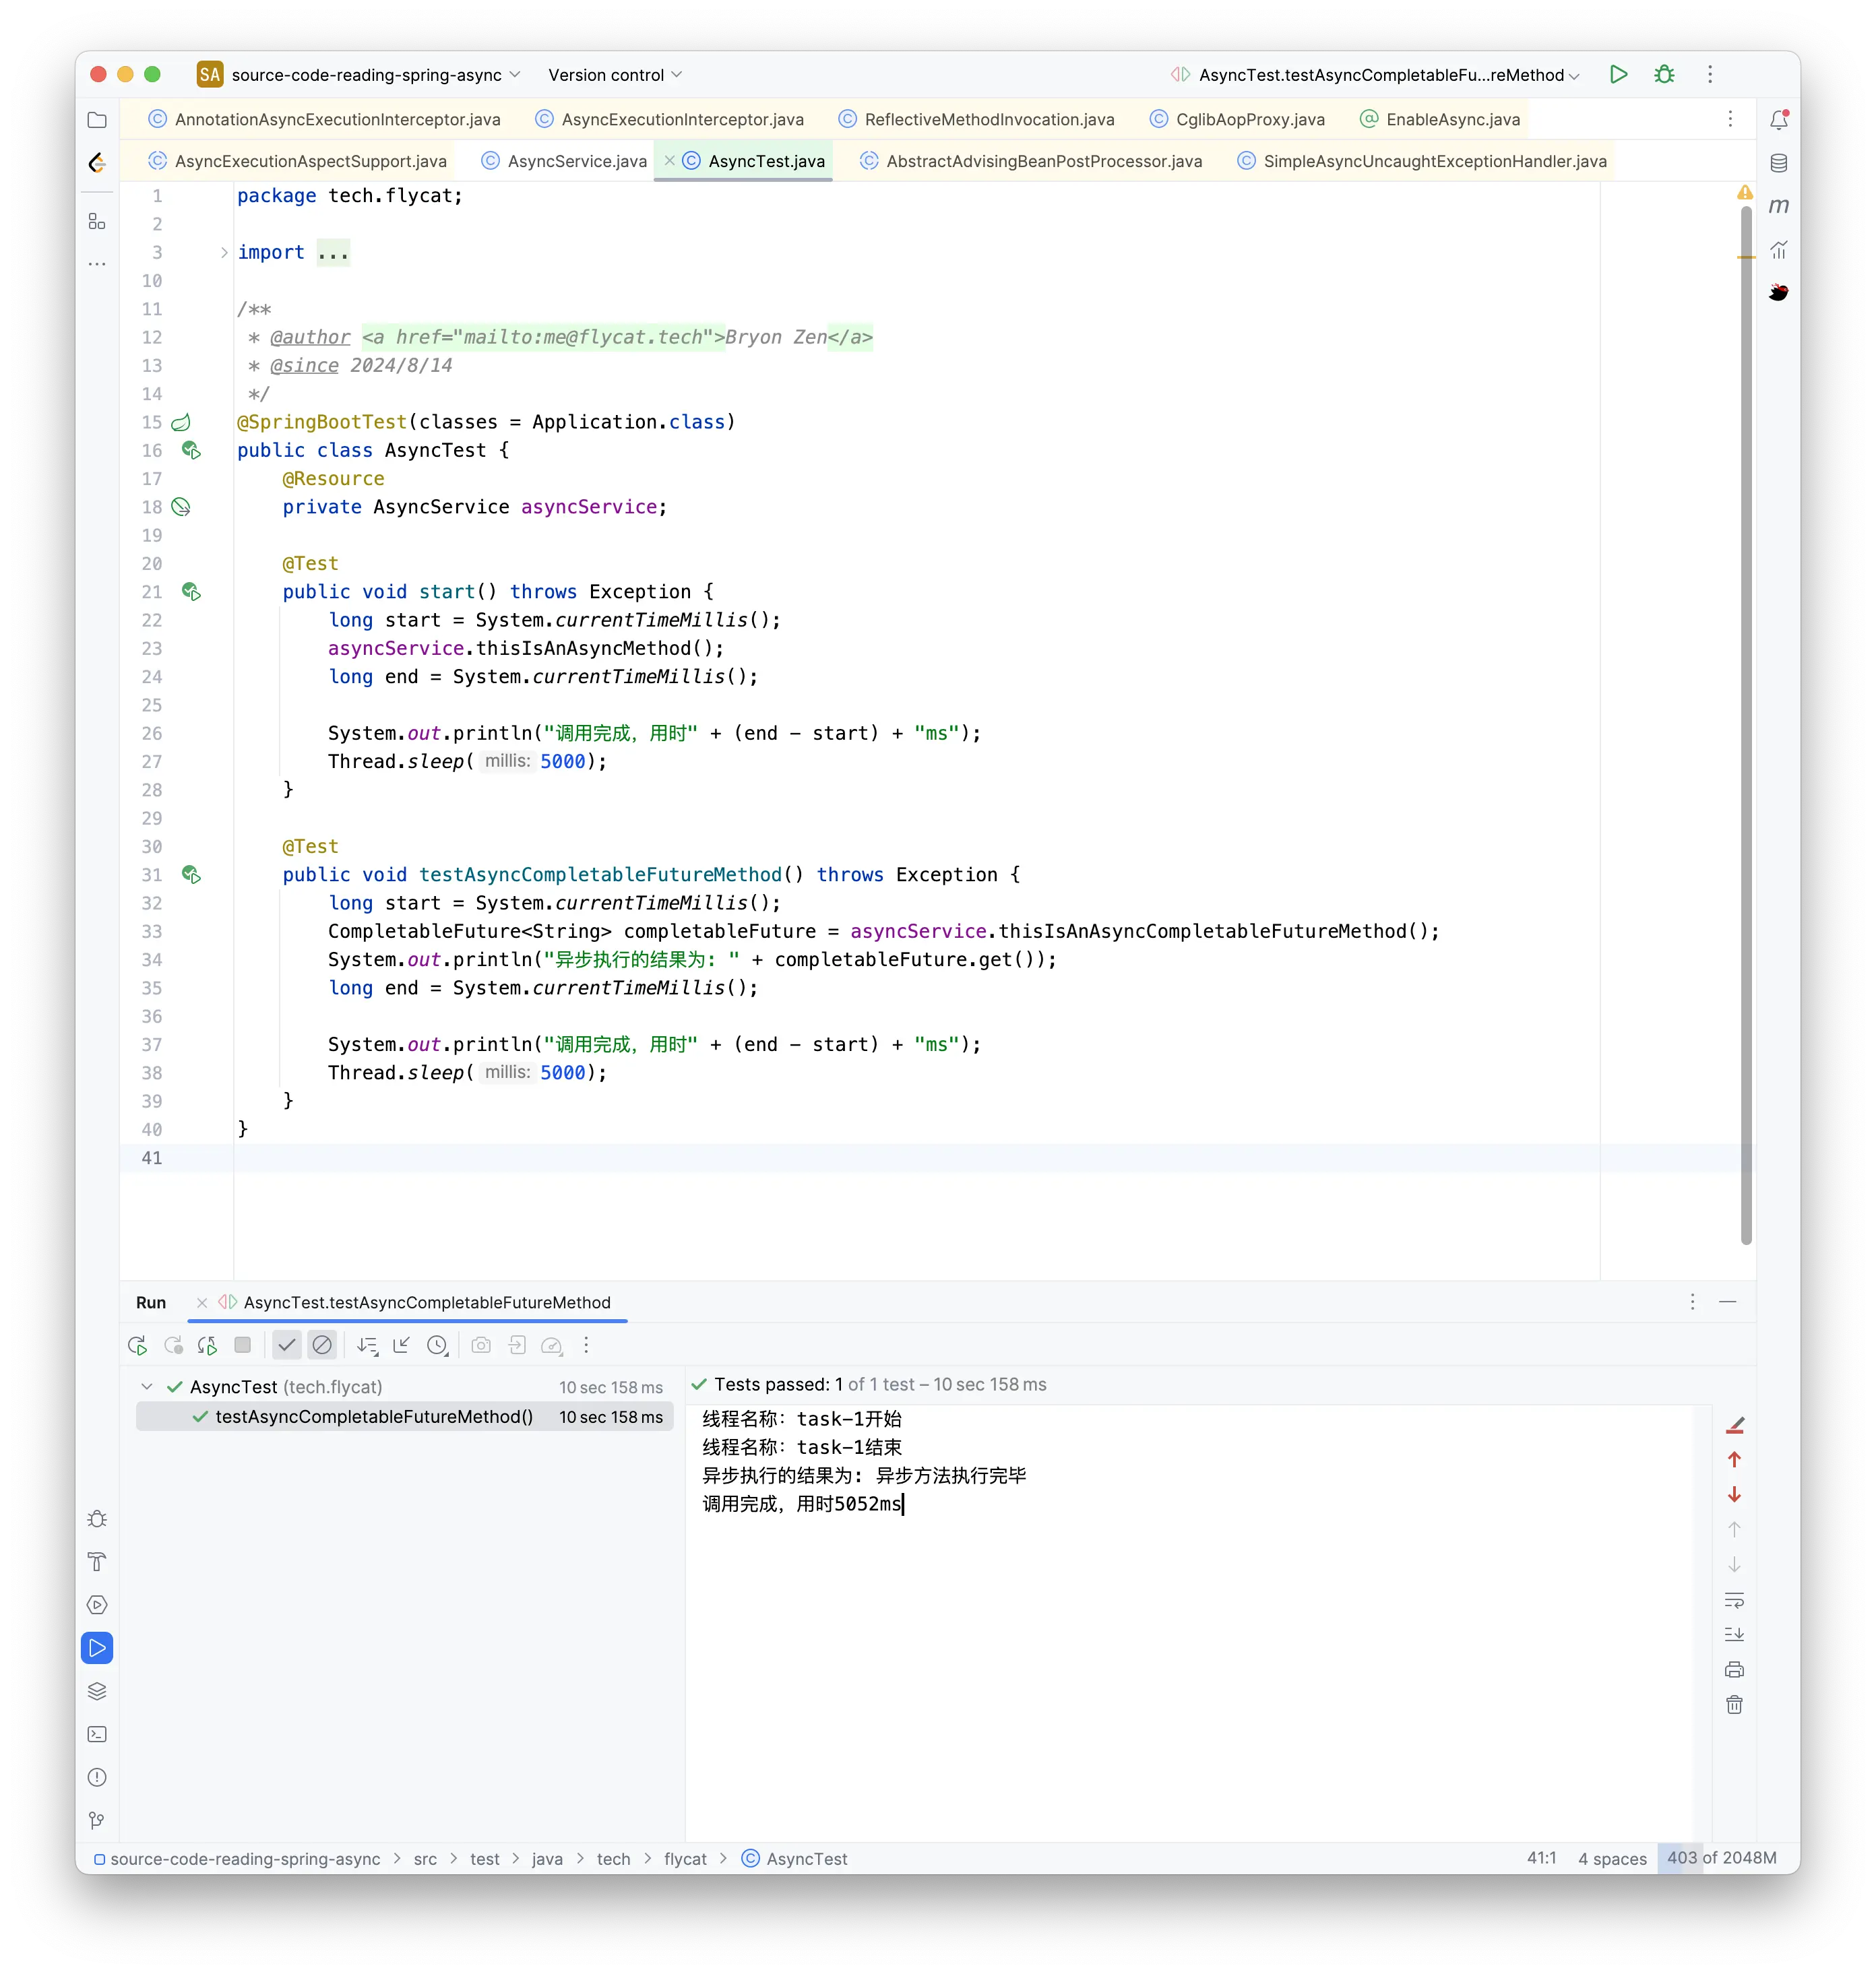
Task: Open the Version control dropdown
Action: [614, 75]
